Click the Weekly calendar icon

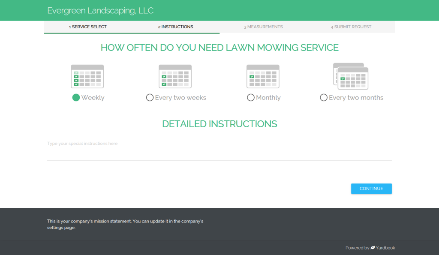(x=87, y=76)
